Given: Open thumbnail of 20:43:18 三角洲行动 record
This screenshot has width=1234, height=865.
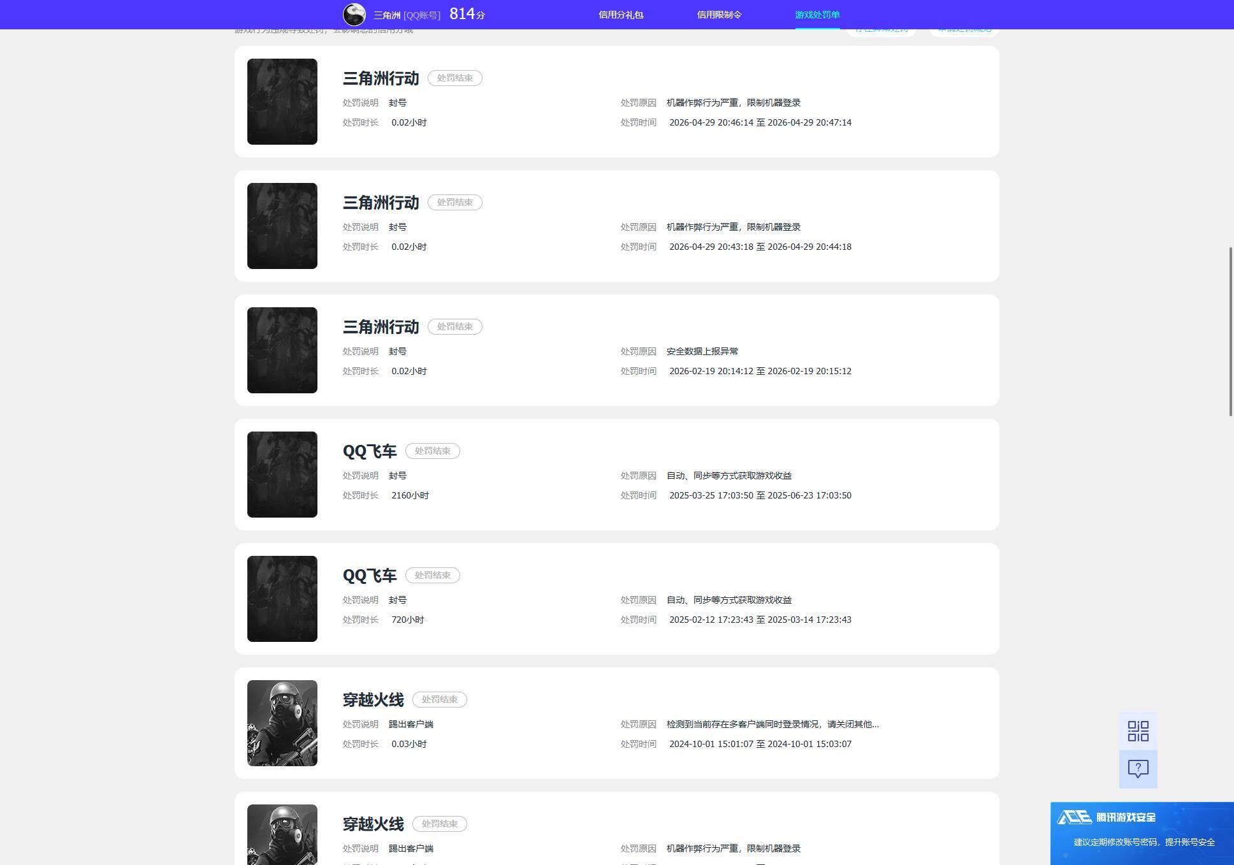Looking at the screenshot, I should (282, 226).
